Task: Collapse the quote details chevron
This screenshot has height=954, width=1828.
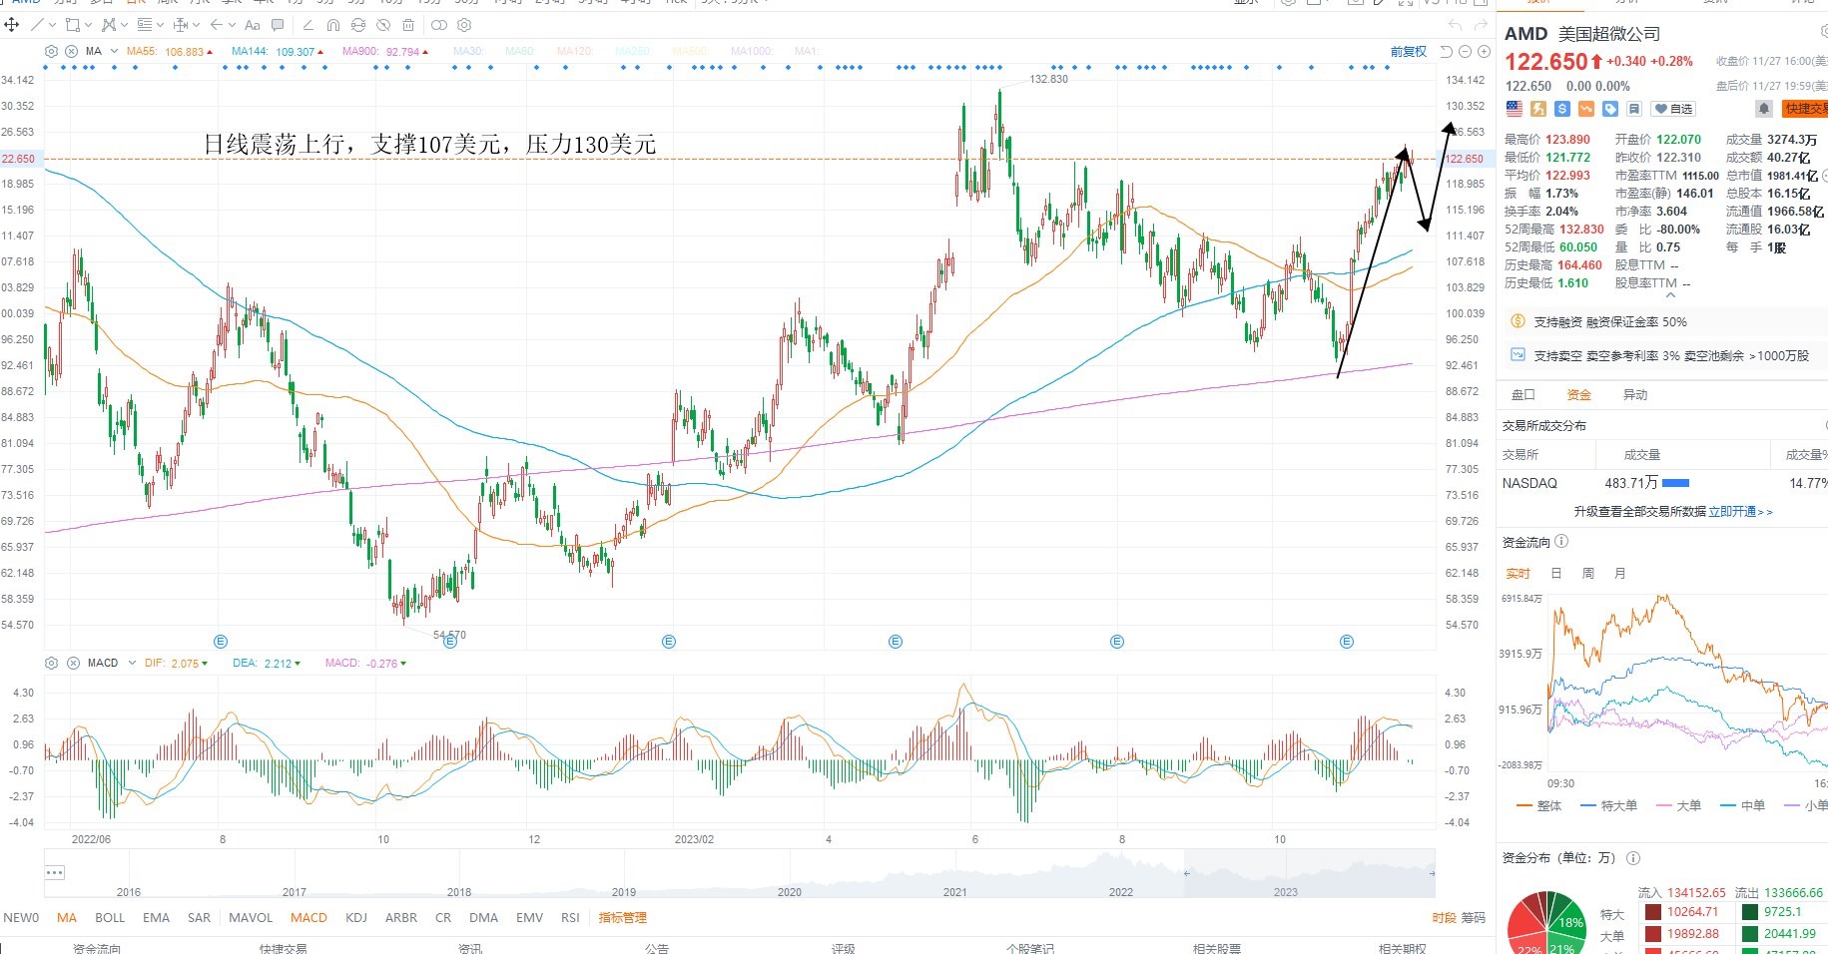Action: [x=1672, y=295]
